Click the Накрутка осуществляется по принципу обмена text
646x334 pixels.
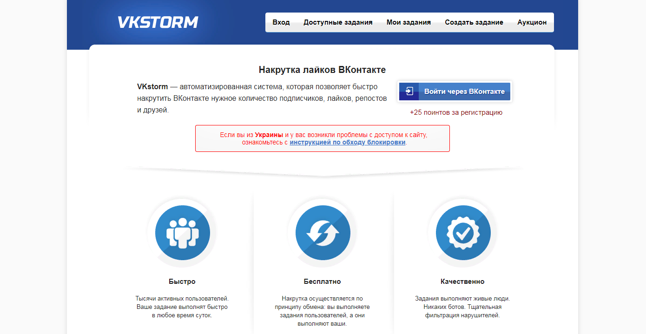click(x=322, y=311)
